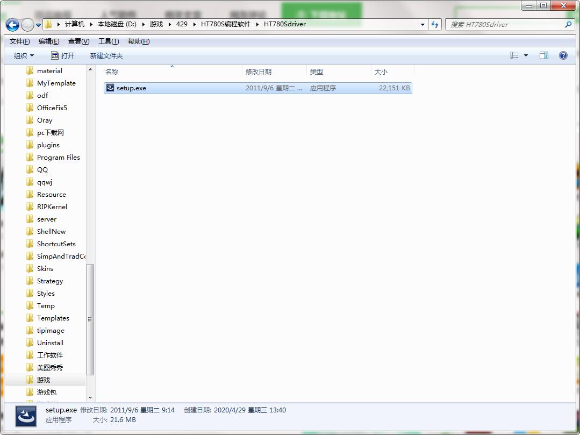The width and height of the screenshot is (580, 435).
Task: Click the Forward navigation arrow button
Action: [x=27, y=25]
